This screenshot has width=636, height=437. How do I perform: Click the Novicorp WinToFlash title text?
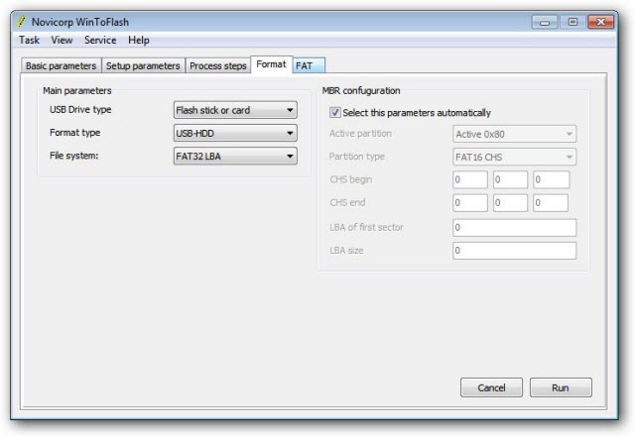pos(80,22)
